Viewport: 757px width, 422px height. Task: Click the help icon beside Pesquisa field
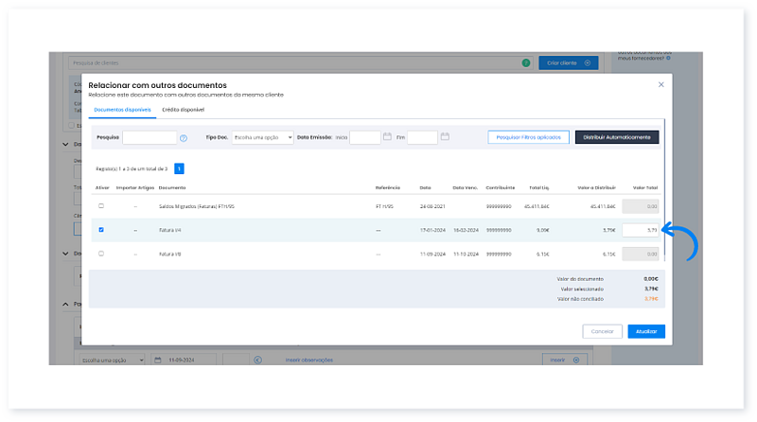coord(183,138)
